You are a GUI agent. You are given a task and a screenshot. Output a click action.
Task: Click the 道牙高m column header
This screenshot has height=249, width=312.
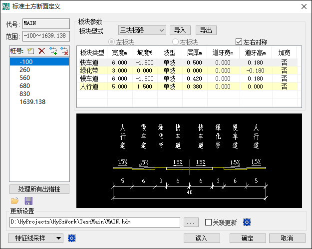click(256, 52)
